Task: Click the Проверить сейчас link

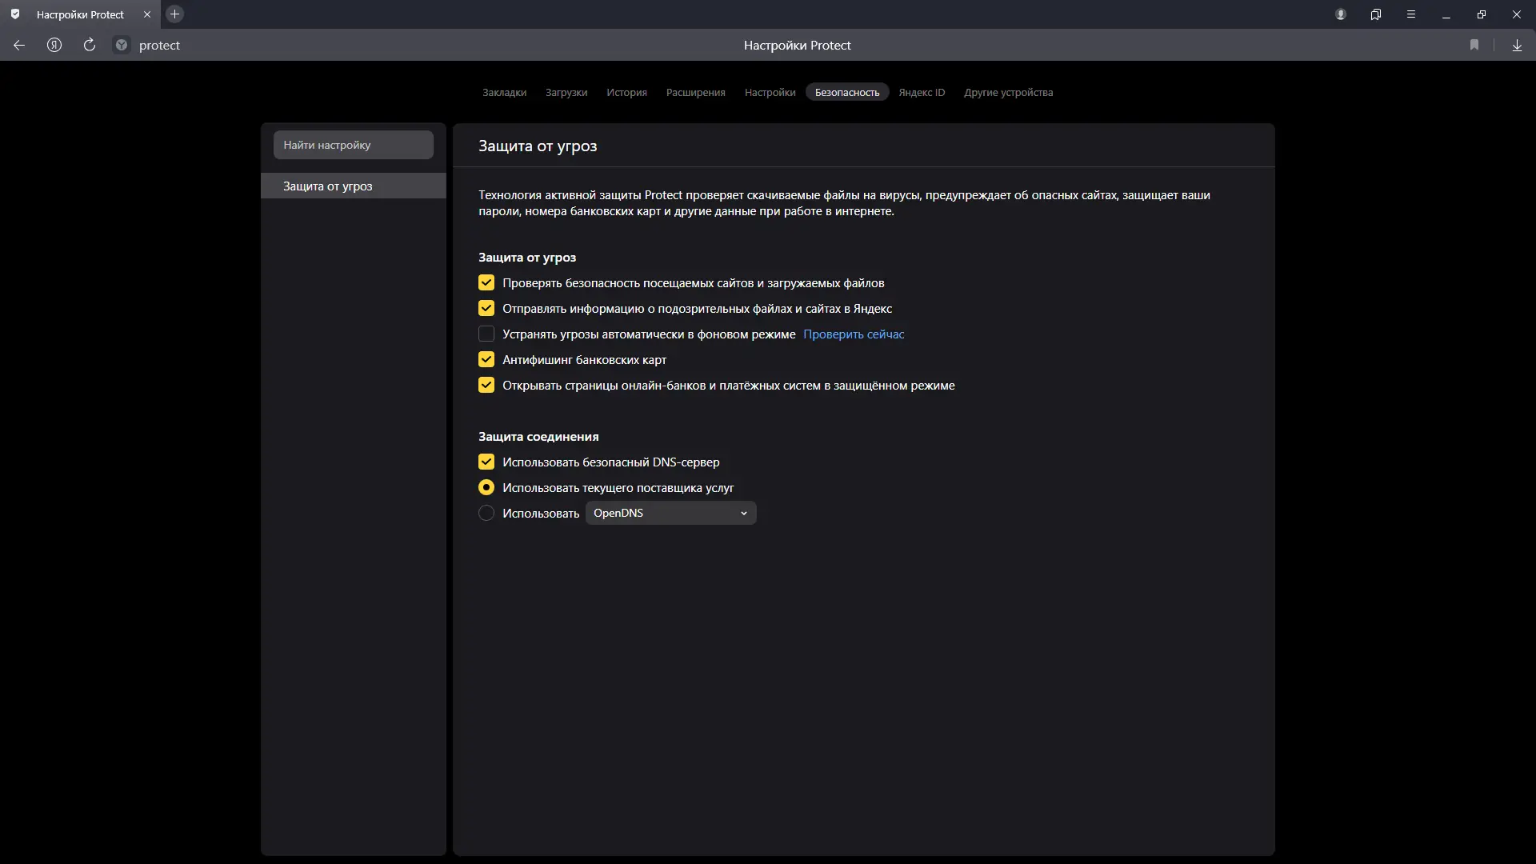Action: click(x=854, y=334)
